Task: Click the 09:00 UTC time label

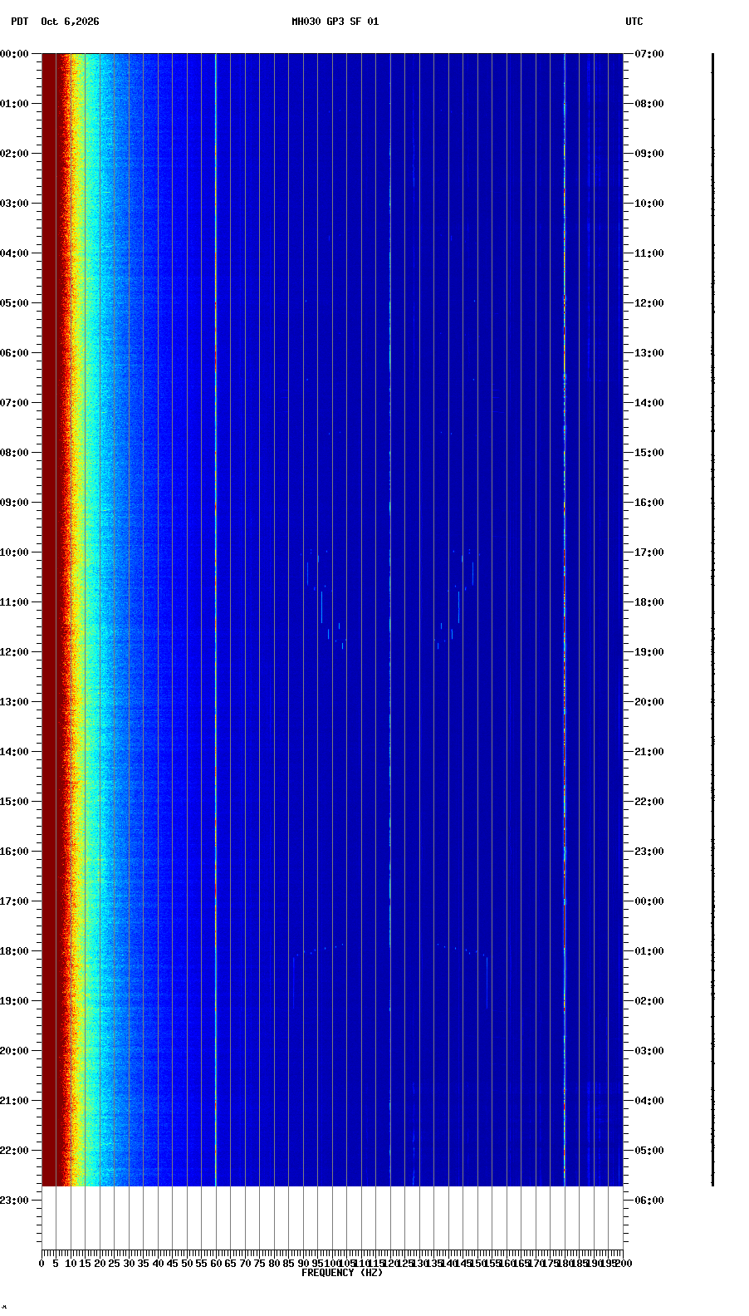Action: coord(649,154)
